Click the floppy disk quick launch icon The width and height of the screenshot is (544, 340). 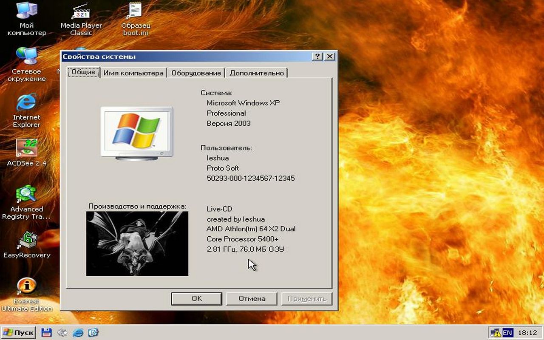coord(46,332)
